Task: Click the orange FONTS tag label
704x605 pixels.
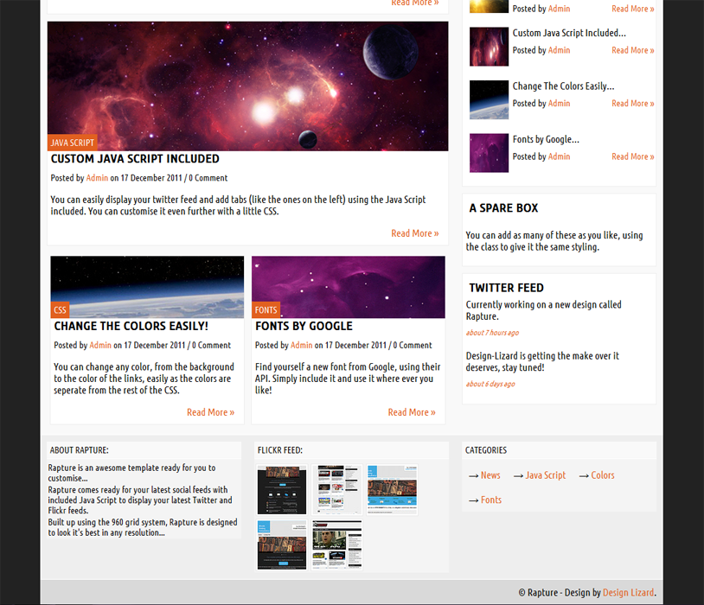Action: (266, 310)
